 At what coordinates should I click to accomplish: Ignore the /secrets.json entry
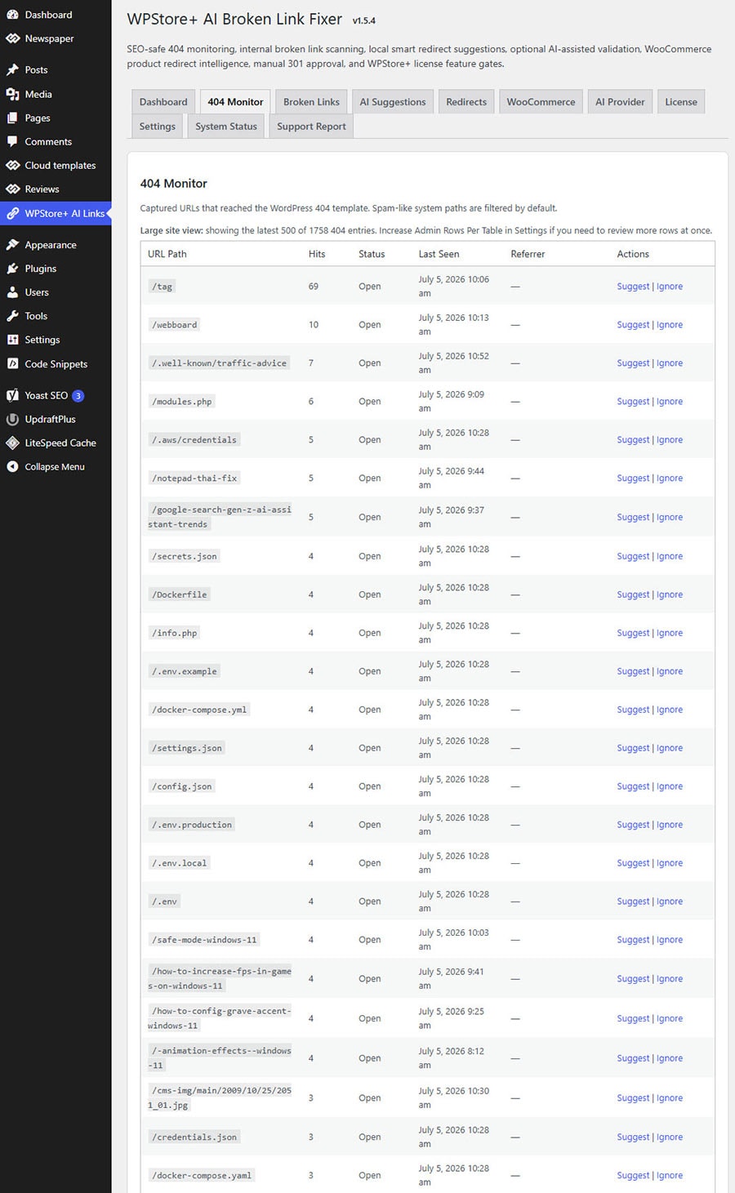(670, 556)
